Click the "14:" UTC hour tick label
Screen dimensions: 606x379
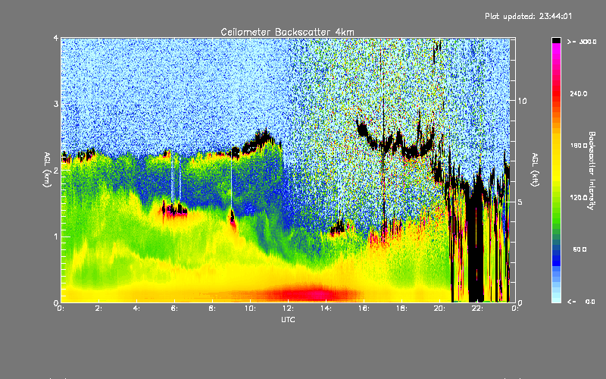326,309
